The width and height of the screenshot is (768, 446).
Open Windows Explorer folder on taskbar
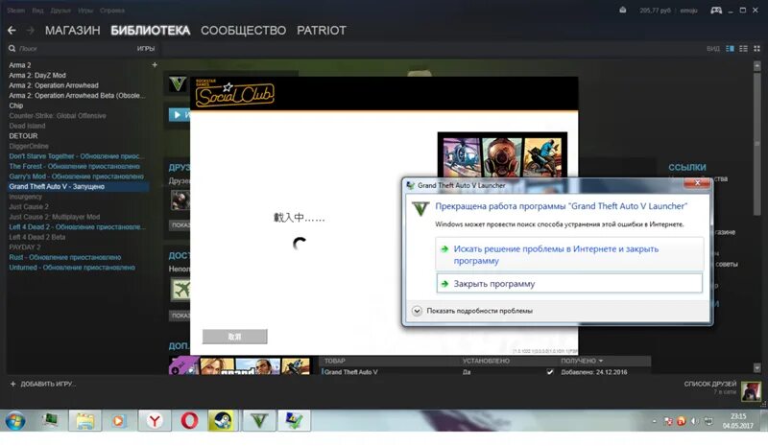coord(84,420)
